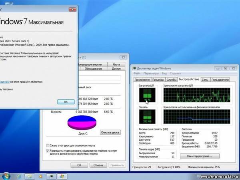Viewport: 240px width, 180px height.
Task: Open the Оборудование tab in disk properties
Action: (x=93, y=69)
